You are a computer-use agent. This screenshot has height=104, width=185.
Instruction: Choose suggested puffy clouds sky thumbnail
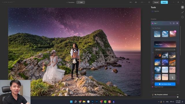click(x=165, y=34)
